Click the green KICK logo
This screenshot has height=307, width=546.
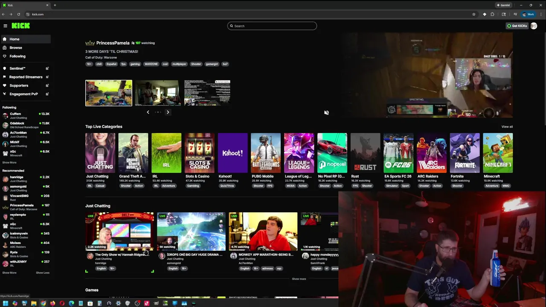20,26
